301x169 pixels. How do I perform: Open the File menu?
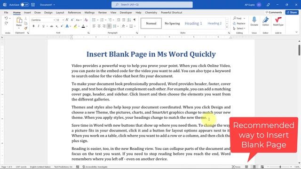(x=6, y=13)
